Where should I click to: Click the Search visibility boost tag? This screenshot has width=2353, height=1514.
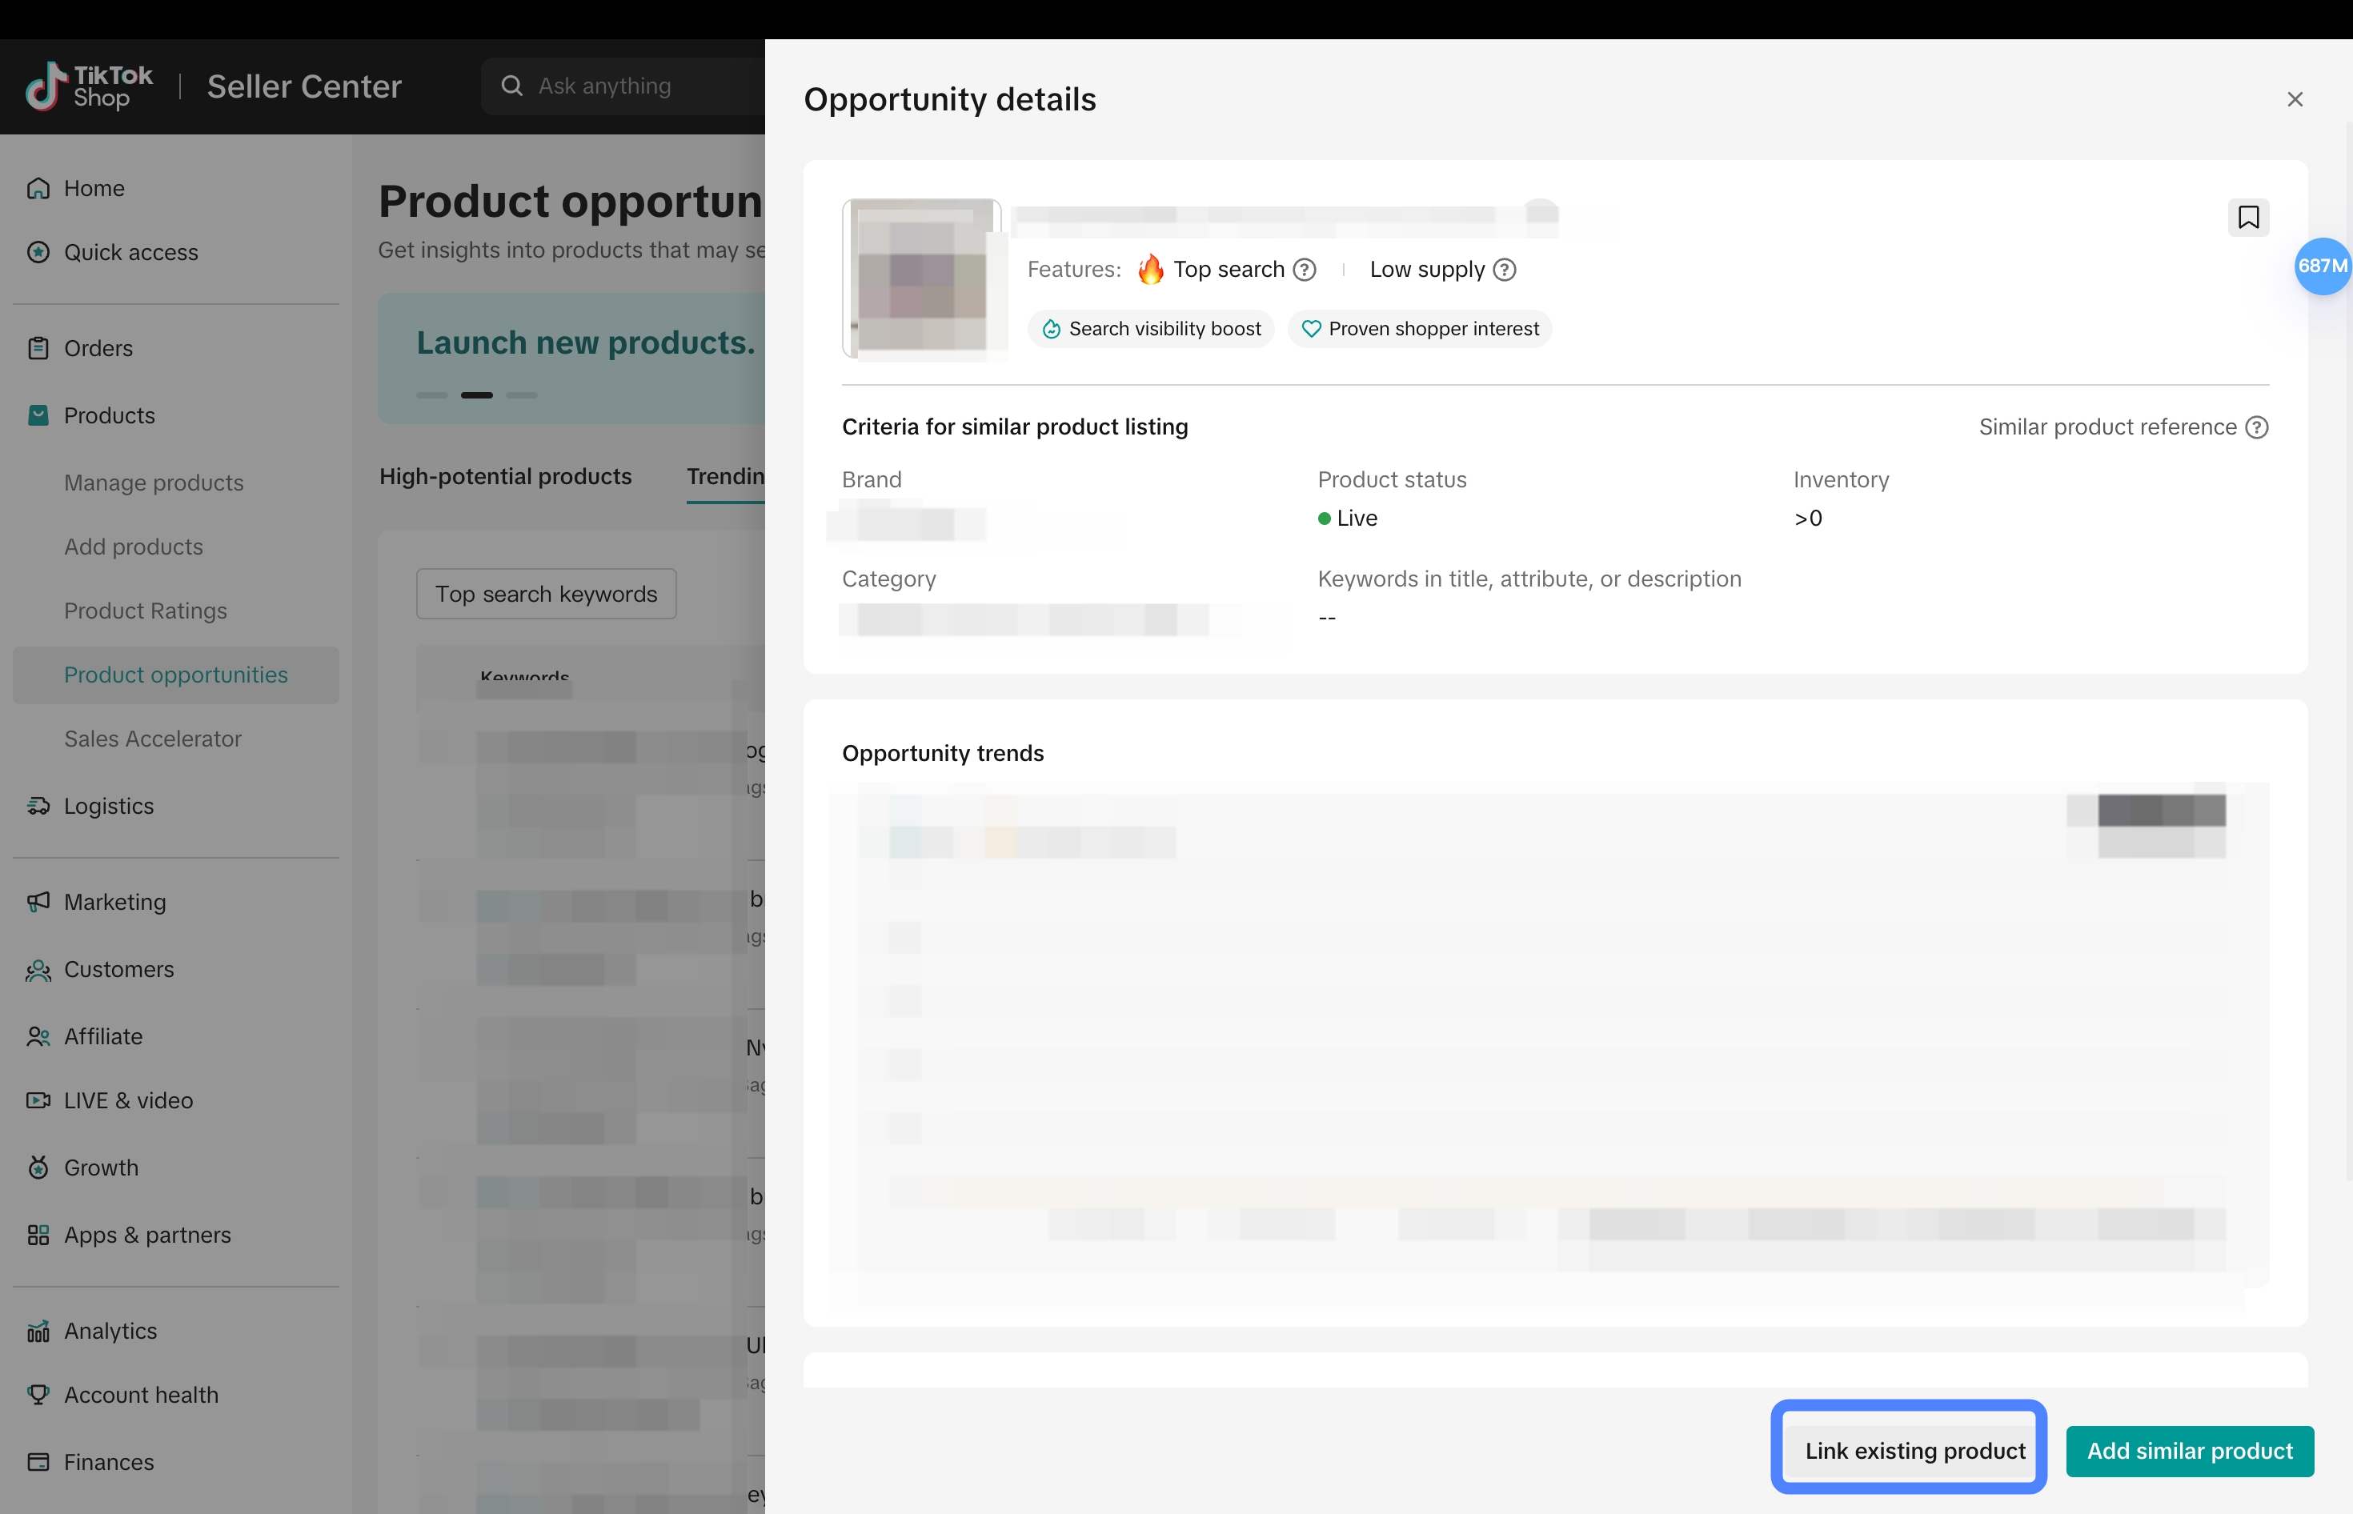(x=1150, y=328)
